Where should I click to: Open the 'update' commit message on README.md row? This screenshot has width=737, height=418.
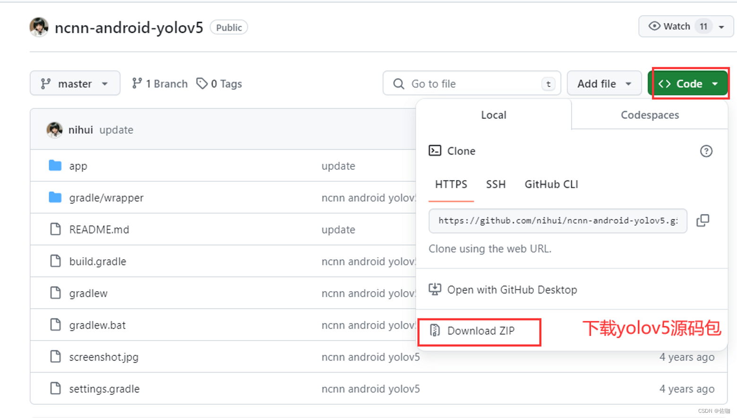pos(338,230)
